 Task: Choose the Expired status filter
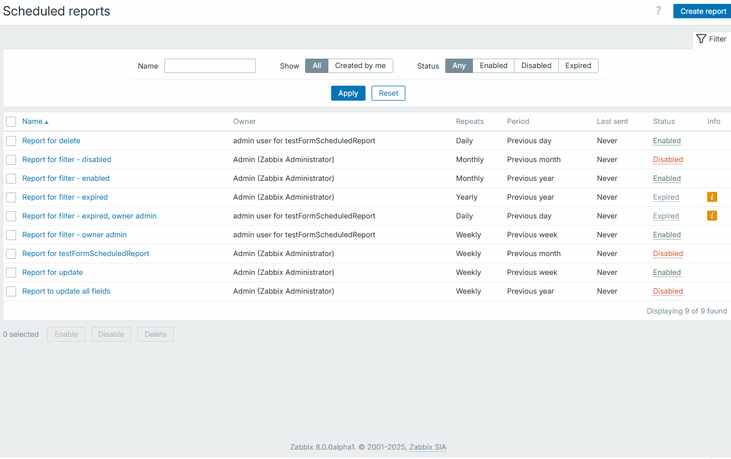pos(578,66)
